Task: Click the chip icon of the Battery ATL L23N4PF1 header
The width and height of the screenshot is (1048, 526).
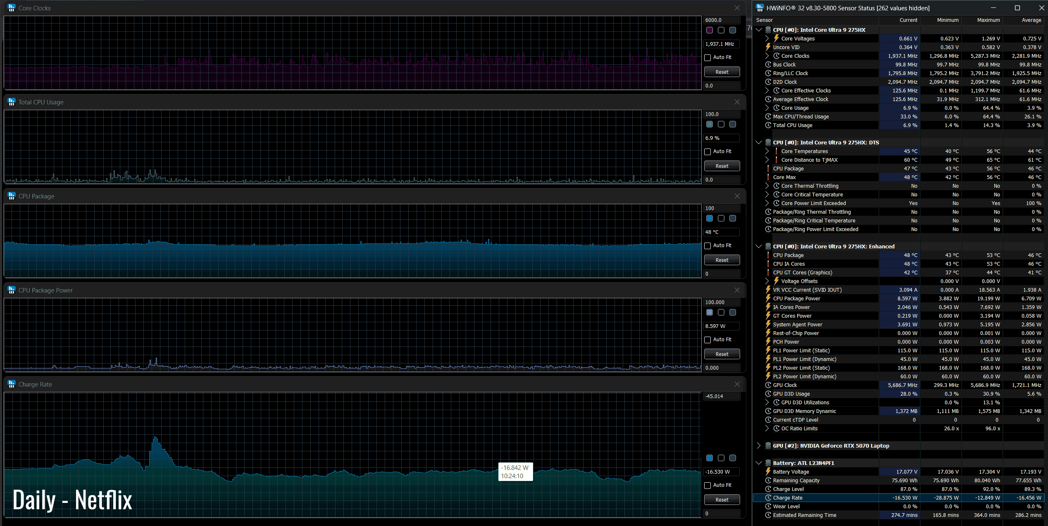Action: 768,463
